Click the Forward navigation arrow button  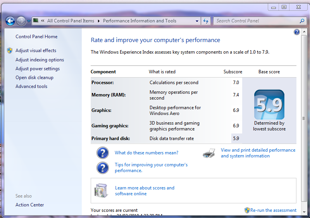point(21,21)
